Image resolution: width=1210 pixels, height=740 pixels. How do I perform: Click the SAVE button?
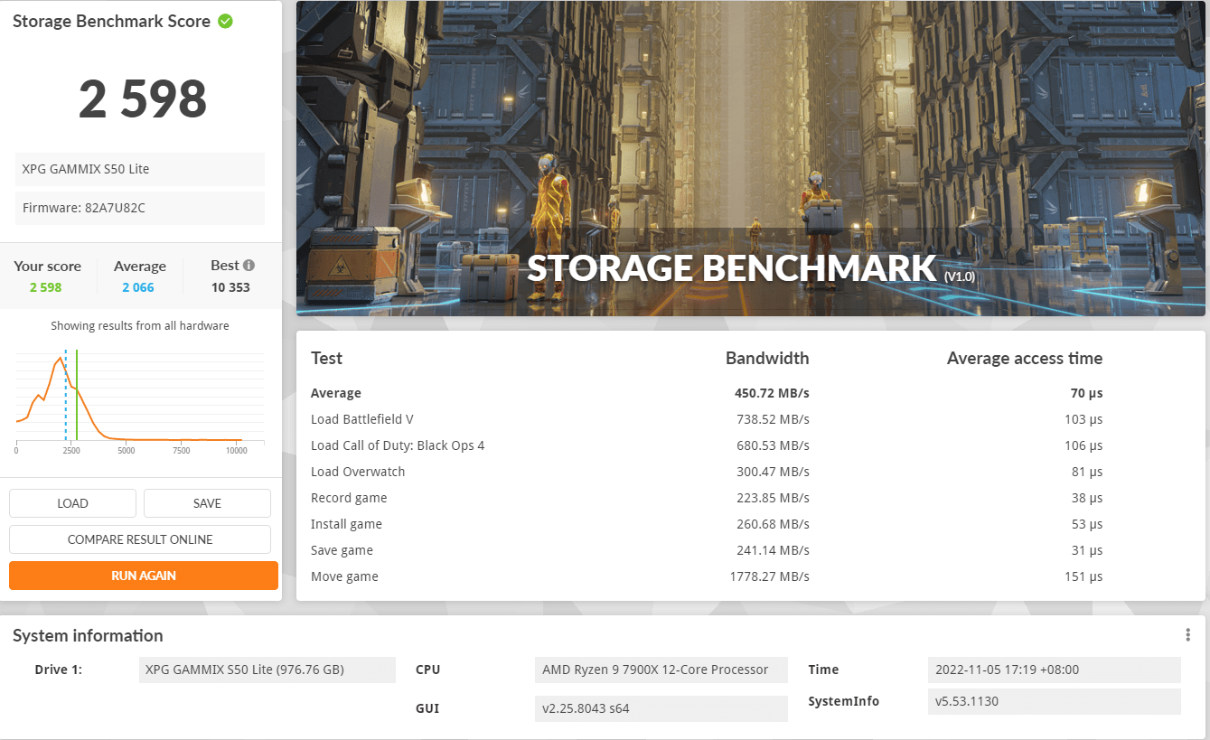point(207,503)
